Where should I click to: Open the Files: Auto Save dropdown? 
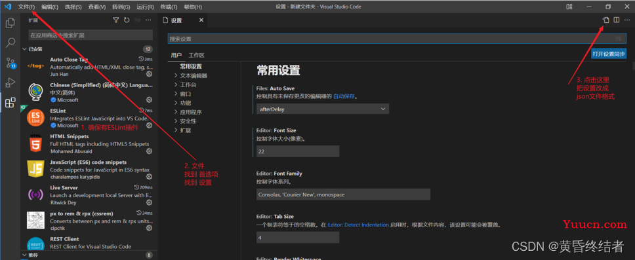(322, 109)
